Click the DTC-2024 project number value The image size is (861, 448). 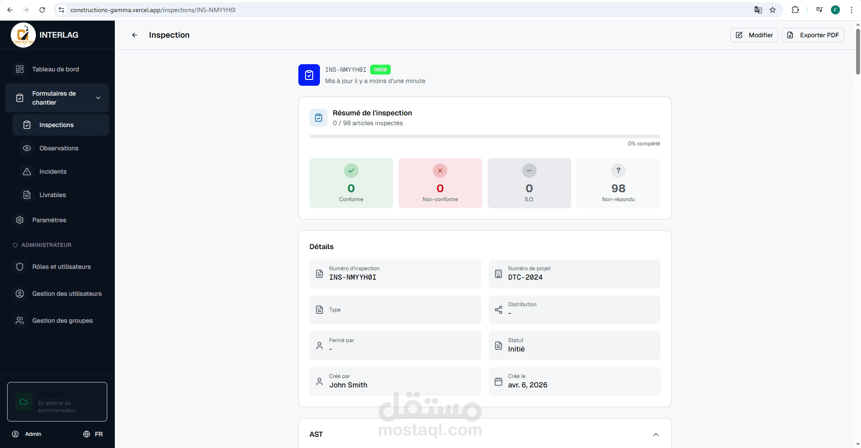click(x=525, y=277)
